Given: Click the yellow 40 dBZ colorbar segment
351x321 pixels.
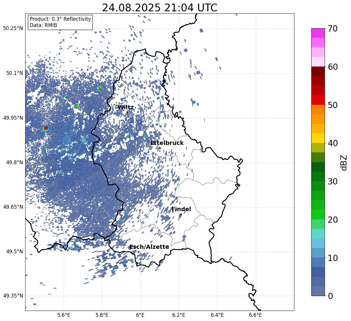Looking at the screenshot, I should pos(318,138).
